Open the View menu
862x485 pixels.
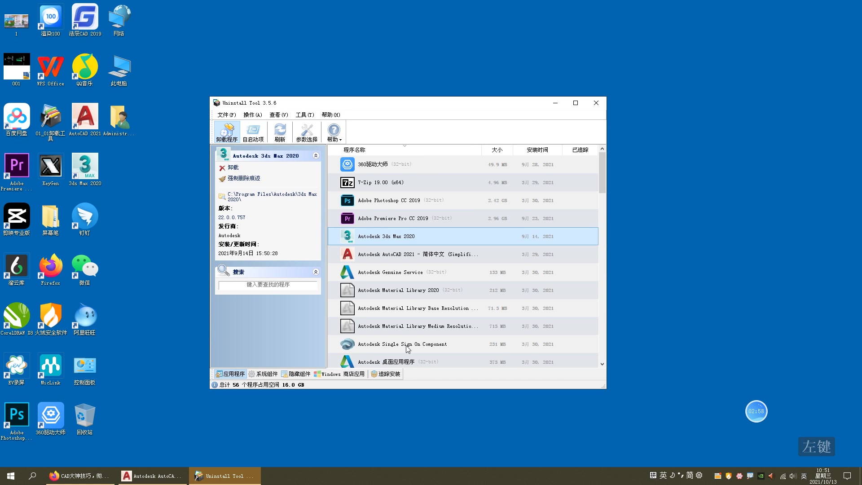pyautogui.click(x=278, y=115)
